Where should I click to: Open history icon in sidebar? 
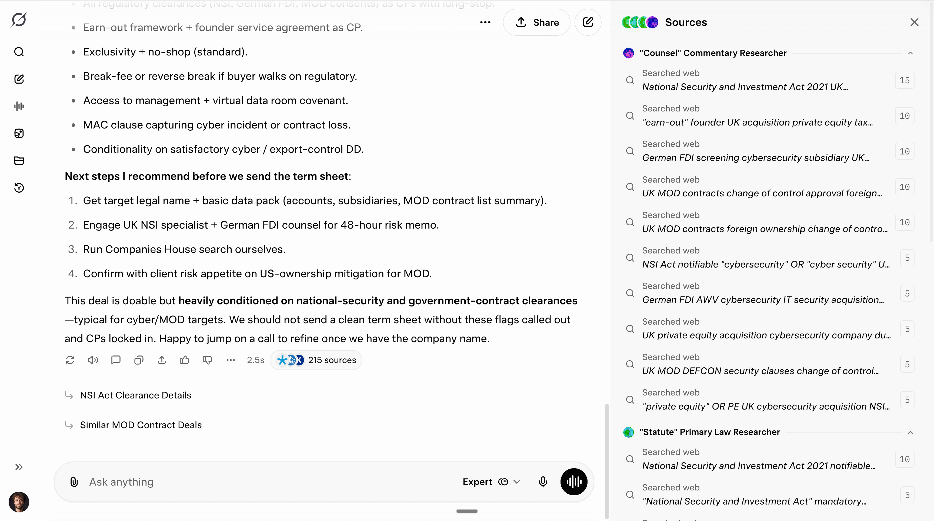point(19,187)
